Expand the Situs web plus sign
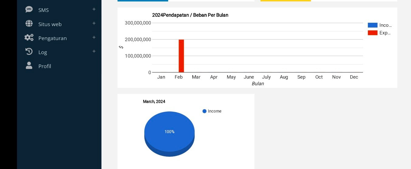Image resolution: width=411 pixels, height=169 pixels. (94, 23)
